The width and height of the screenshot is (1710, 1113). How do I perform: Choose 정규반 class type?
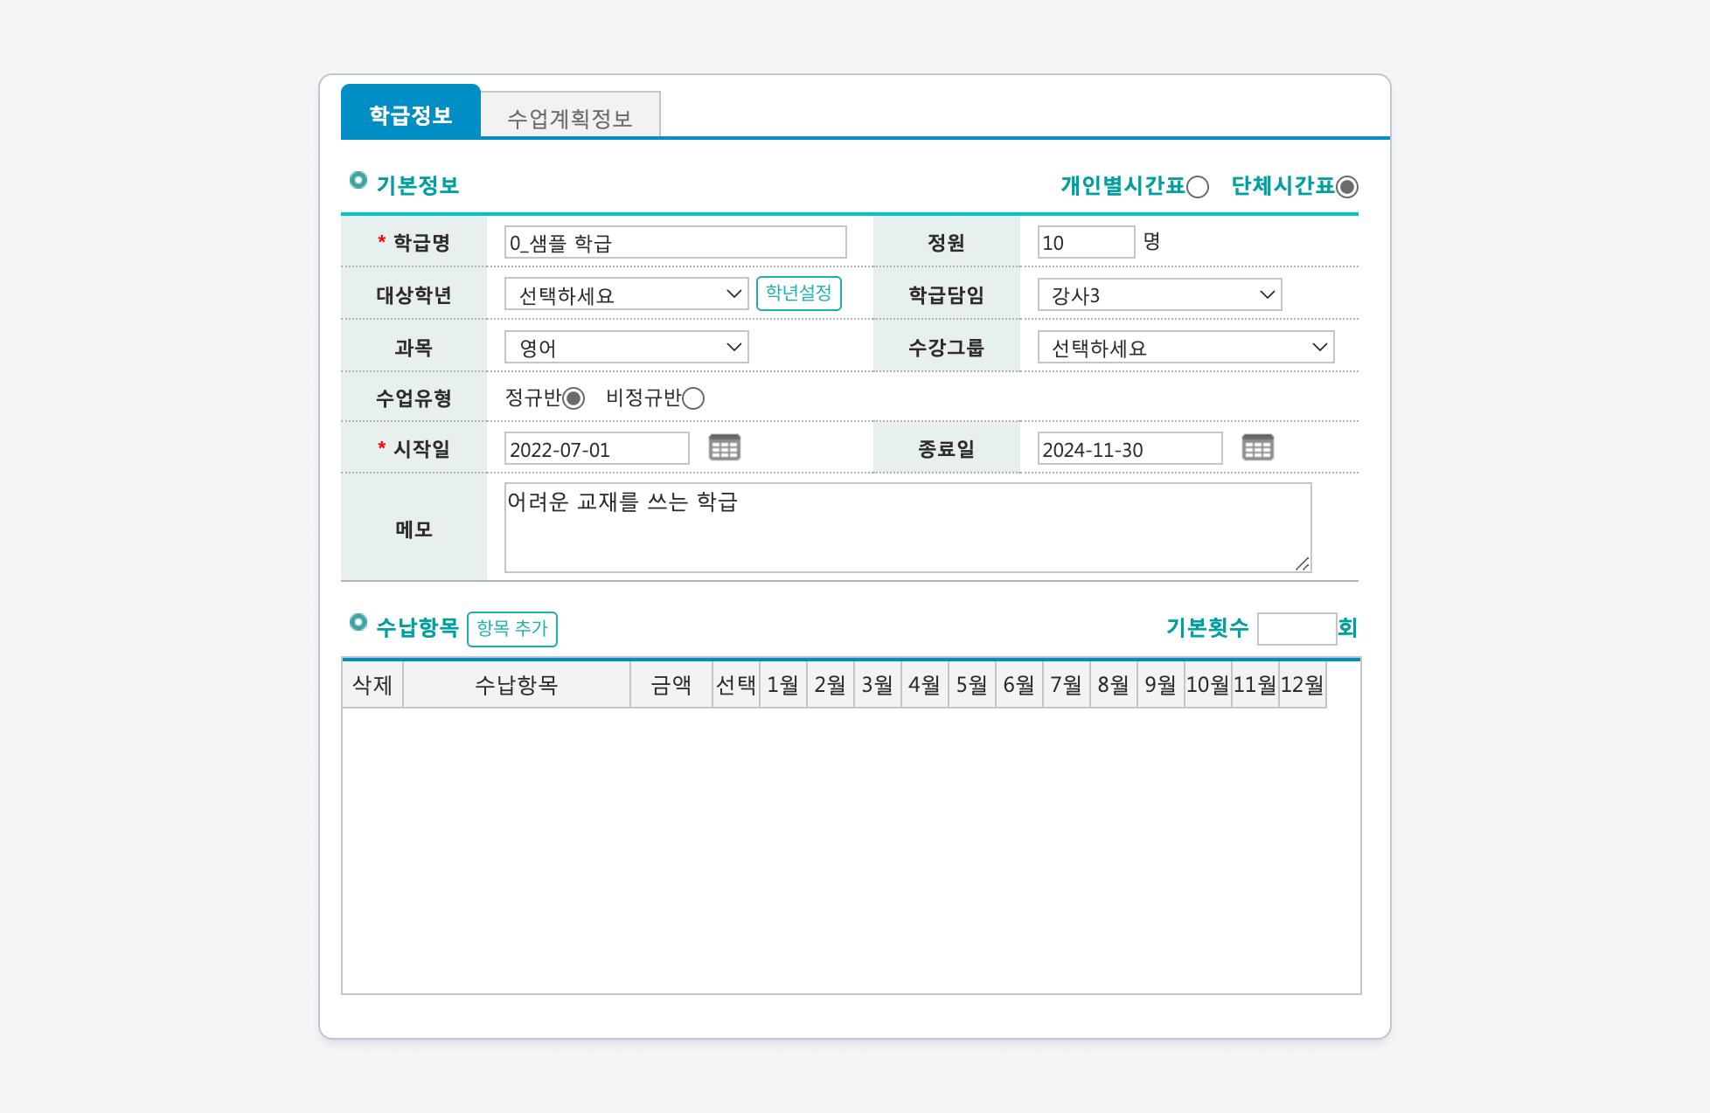573,398
